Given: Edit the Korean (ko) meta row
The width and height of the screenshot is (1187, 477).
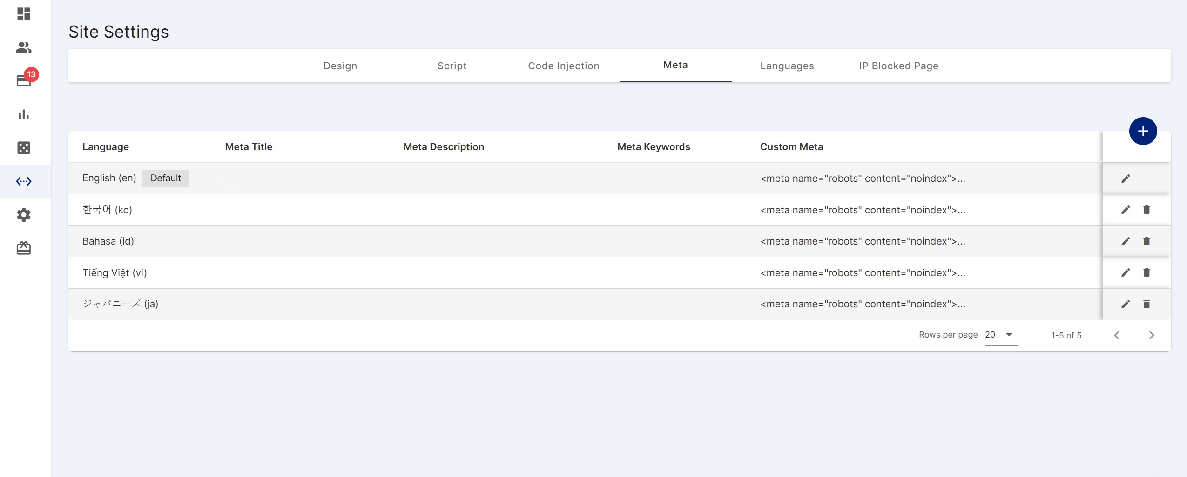Looking at the screenshot, I should pyautogui.click(x=1126, y=210).
